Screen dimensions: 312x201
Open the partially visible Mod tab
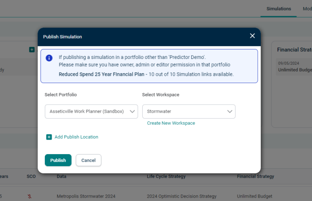(x=307, y=9)
